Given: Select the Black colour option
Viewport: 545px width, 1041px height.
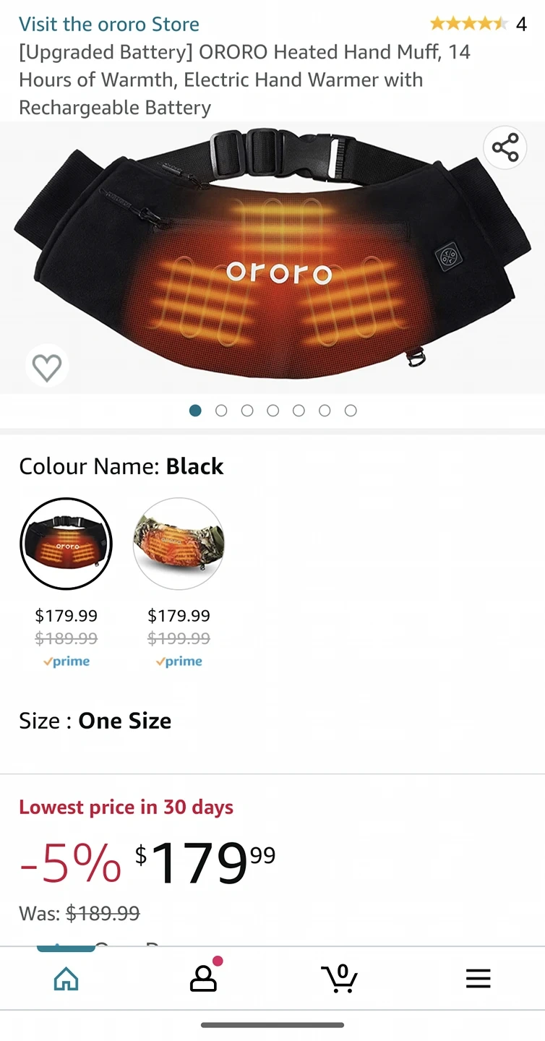Looking at the screenshot, I should tap(66, 544).
